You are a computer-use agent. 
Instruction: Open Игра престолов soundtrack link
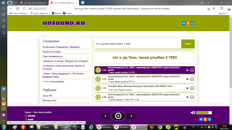[63, 67]
